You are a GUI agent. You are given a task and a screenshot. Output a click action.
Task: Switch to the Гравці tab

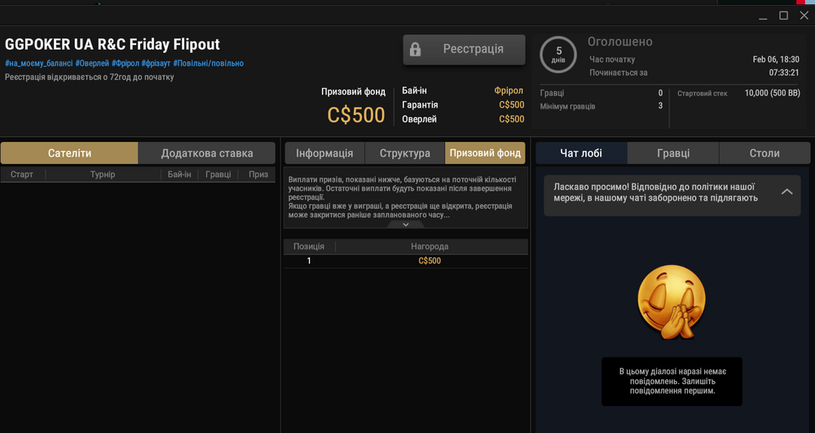coord(673,153)
